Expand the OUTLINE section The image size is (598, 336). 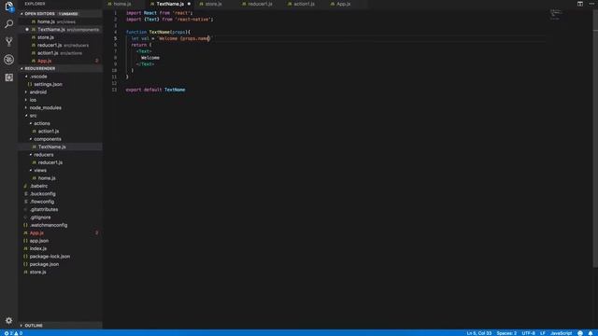[x=60, y=326]
